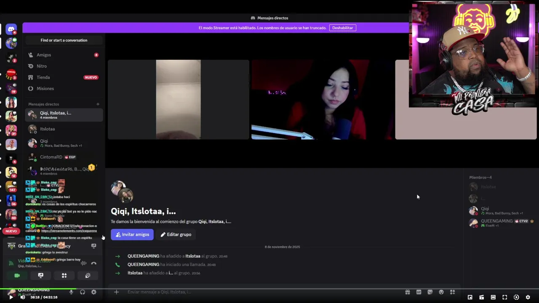Open the Misiones page
This screenshot has height=303, width=539.
point(63,89)
